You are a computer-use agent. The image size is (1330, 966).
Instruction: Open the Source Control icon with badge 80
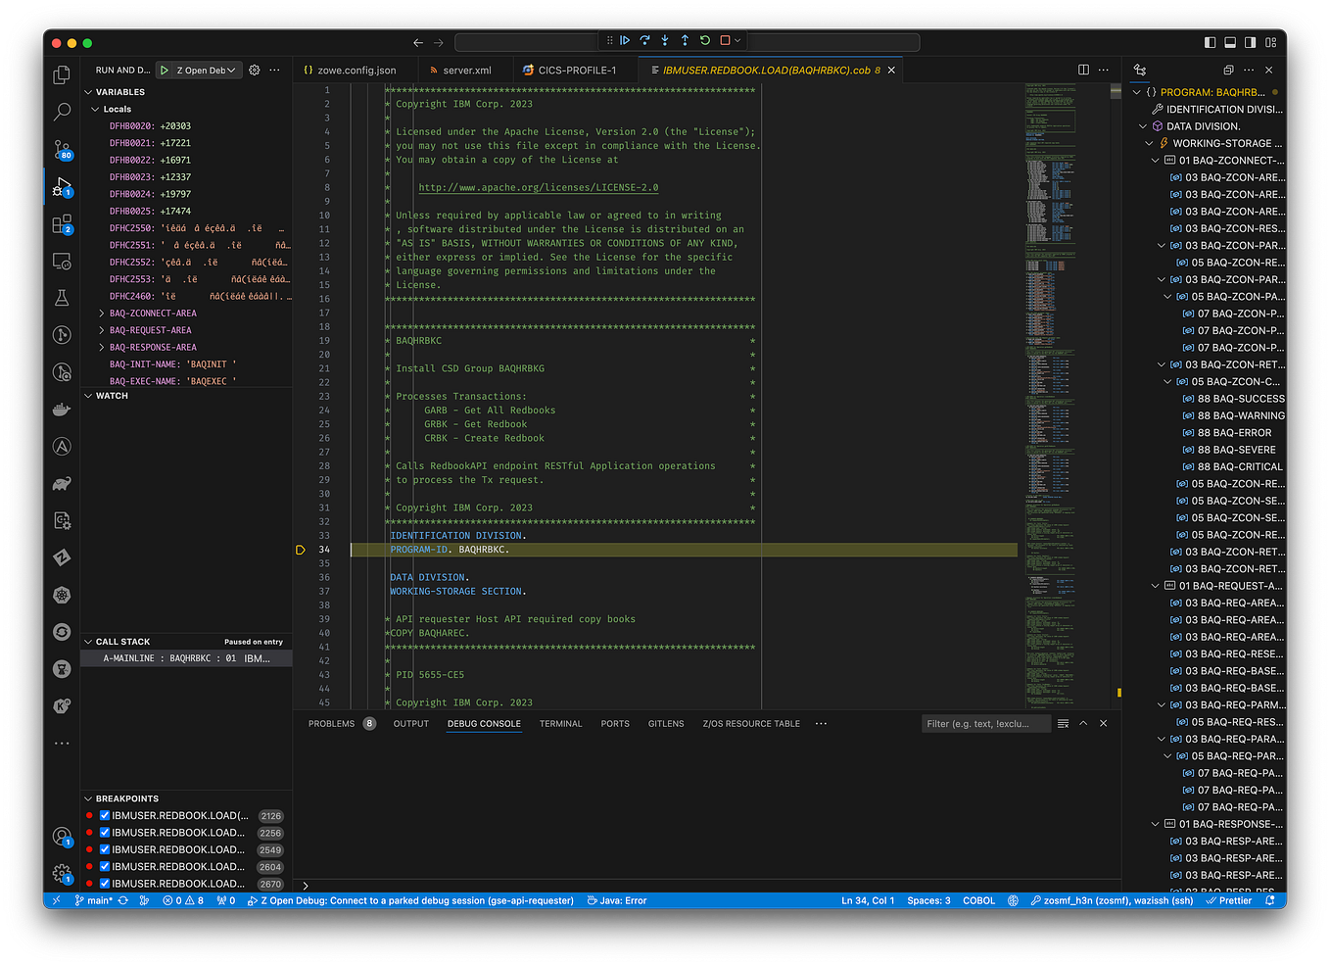point(61,149)
